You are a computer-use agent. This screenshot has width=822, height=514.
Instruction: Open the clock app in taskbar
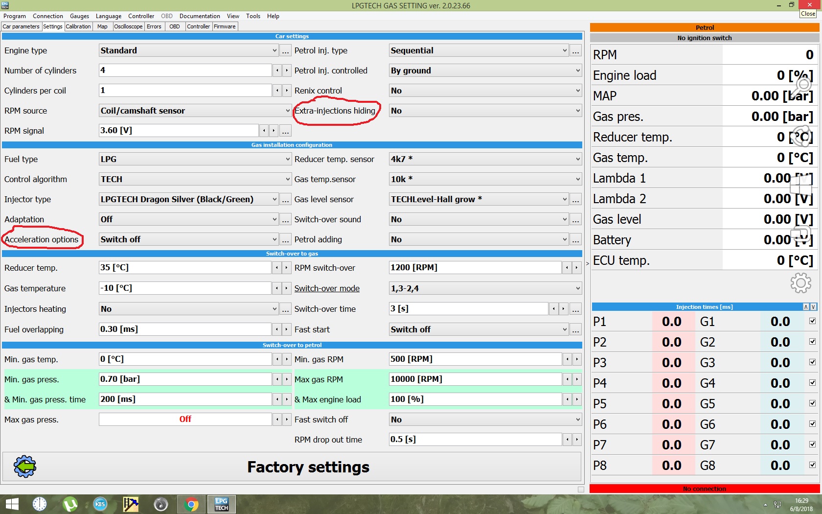click(x=40, y=504)
